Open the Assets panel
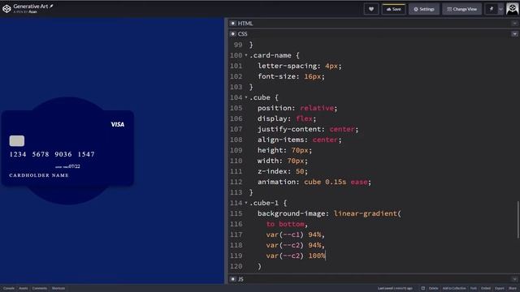 [x=24, y=289]
